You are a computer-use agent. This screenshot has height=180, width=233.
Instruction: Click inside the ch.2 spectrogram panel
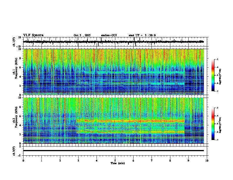coord(114,121)
